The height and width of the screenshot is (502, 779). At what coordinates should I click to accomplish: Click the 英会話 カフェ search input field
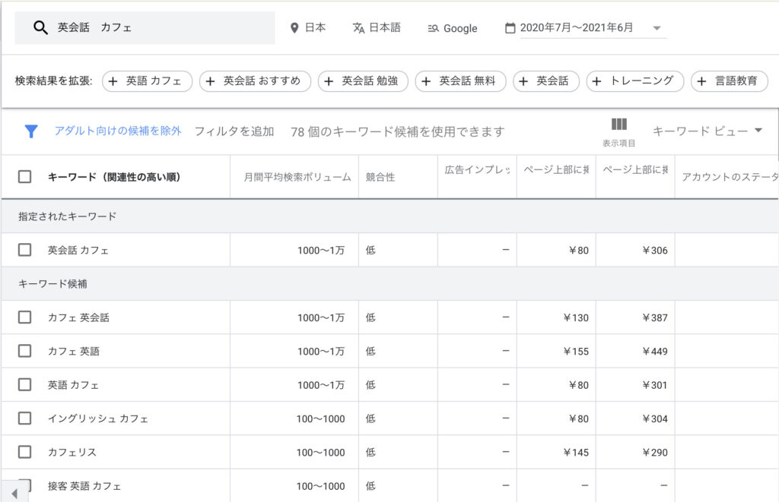tap(145, 28)
